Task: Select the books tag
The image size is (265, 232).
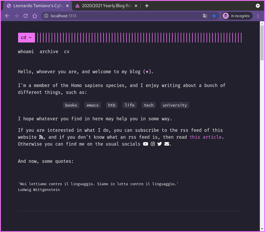Action: pyautogui.click(x=71, y=105)
